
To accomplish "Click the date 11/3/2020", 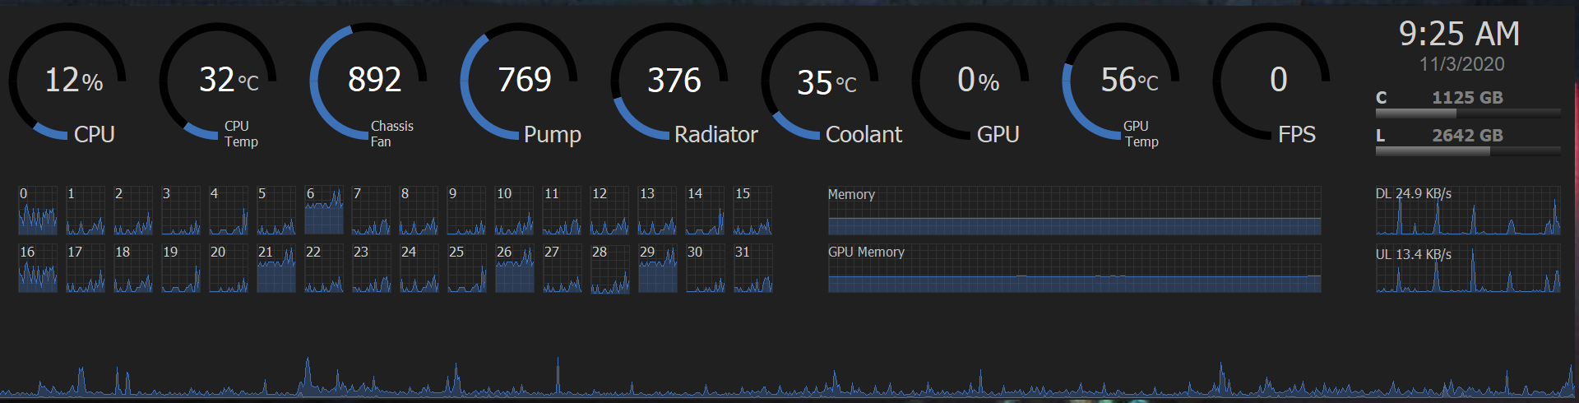I will (x=1461, y=64).
